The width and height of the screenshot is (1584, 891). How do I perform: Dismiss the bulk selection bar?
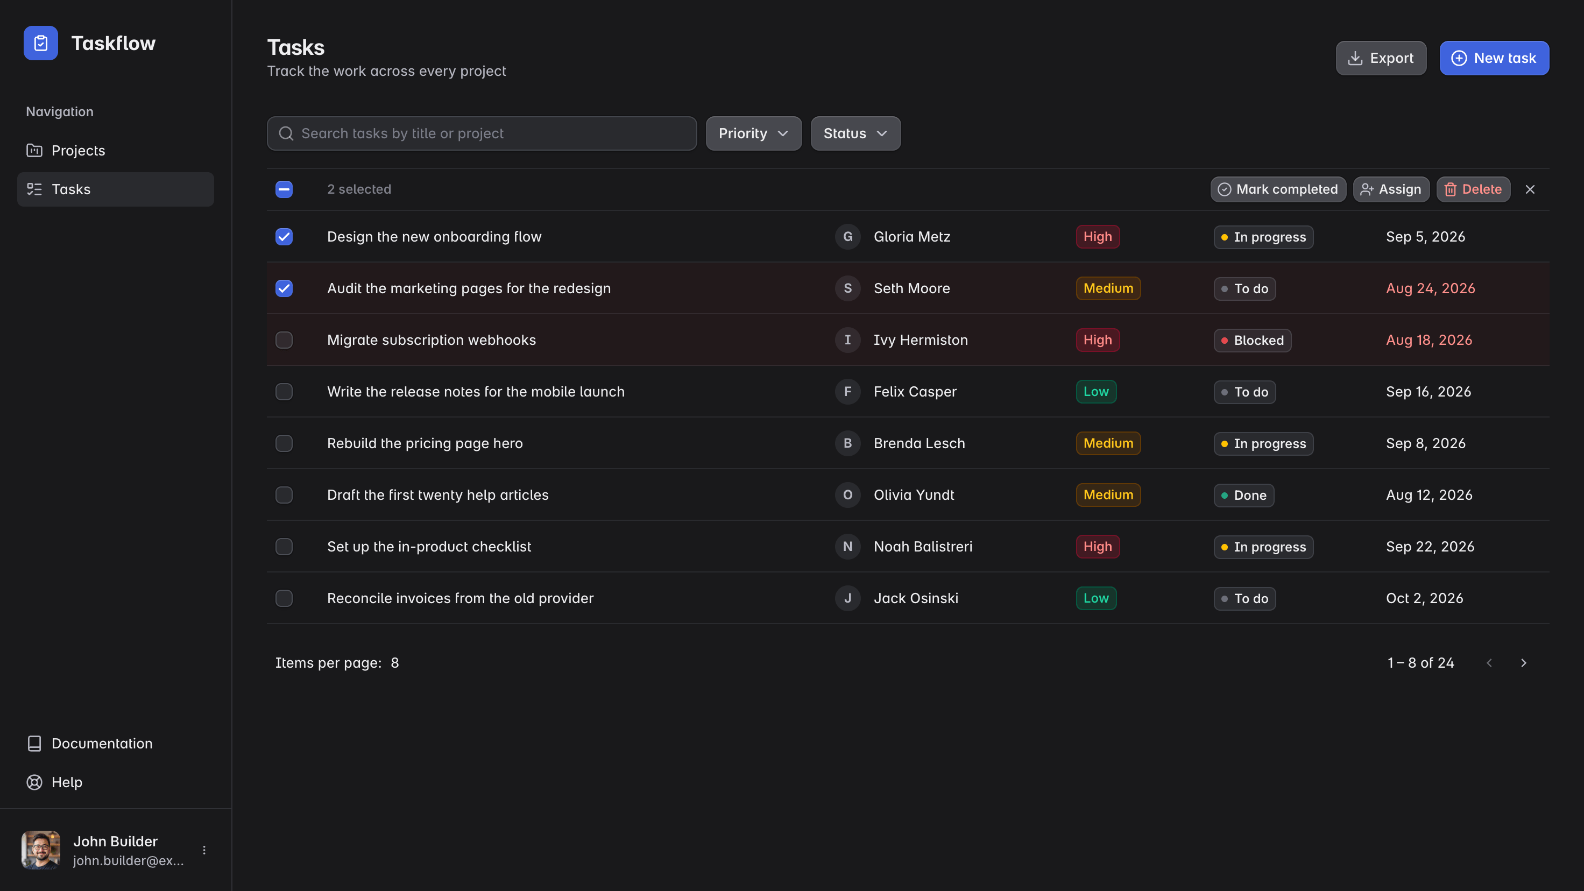coord(1530,189)
